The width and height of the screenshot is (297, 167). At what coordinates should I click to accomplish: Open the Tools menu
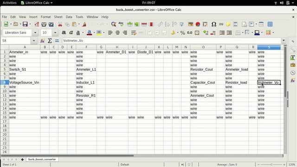pyautogui.click(x=79, y=17)
